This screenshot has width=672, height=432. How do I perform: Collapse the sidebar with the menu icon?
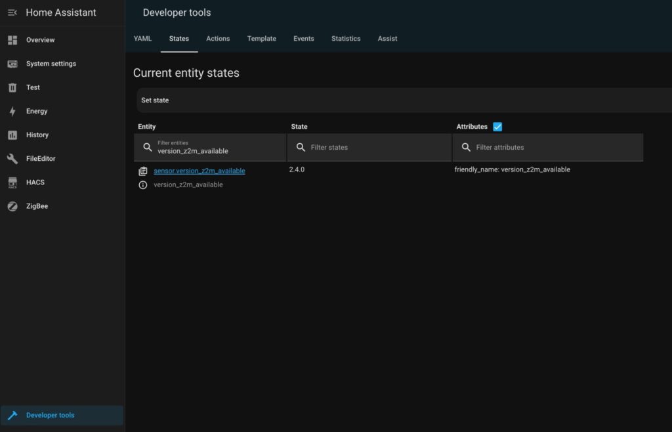pyautogui.click(x=12, y=12)
